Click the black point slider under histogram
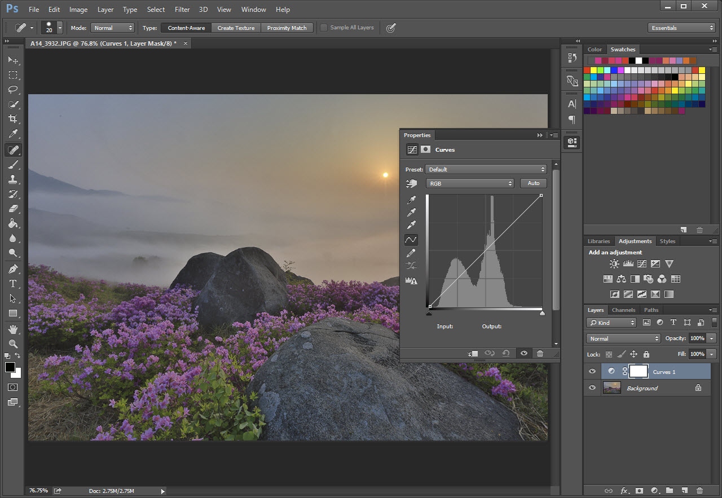The image size is (722, 498). tap(429, 312)
